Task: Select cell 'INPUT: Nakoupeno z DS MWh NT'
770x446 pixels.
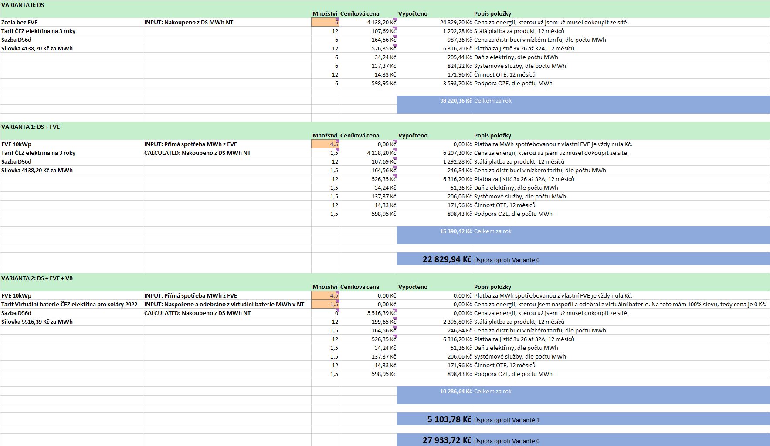Action: (x=227, y=22)
